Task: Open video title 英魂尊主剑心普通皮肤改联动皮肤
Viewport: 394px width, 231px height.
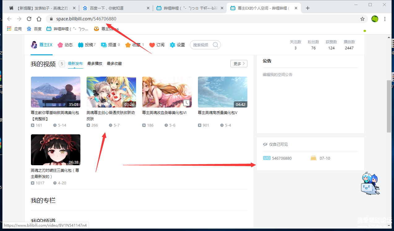Action: pos(111,115)
